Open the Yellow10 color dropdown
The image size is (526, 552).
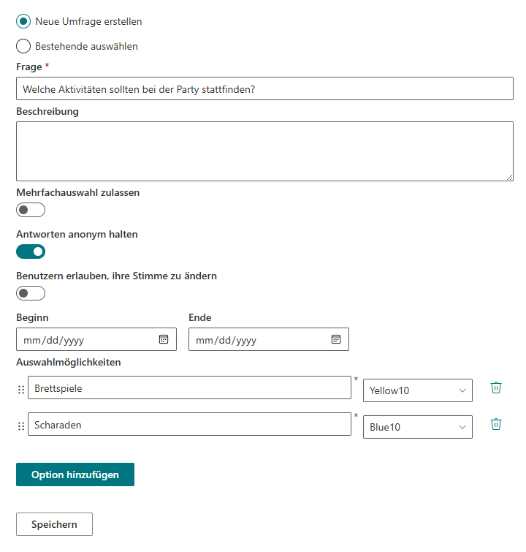[418, 390]
